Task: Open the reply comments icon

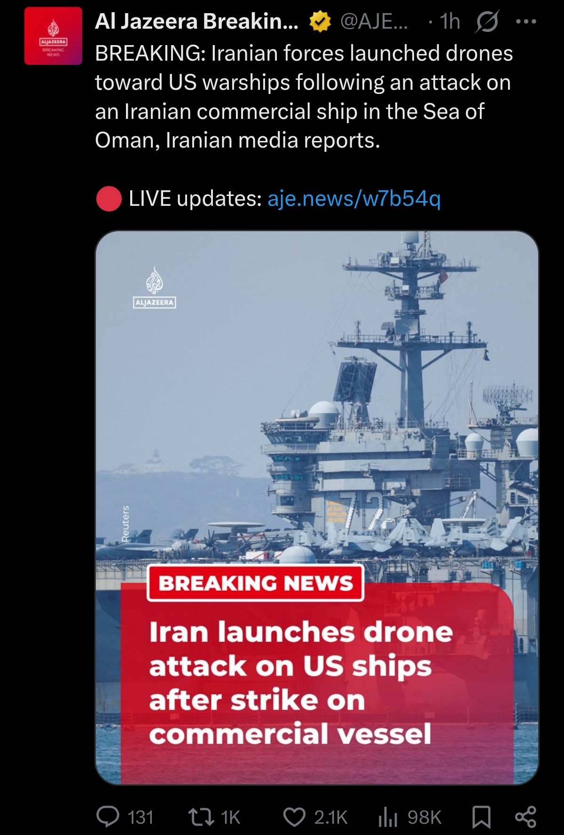Action: 108,817
